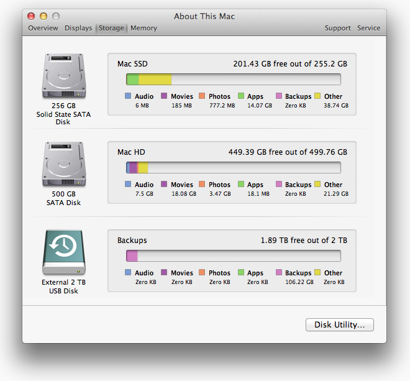Viewport: 410px width, 381px height.
Task: Click the '18.1 MB' Apps value
Action: click(258, 194)
